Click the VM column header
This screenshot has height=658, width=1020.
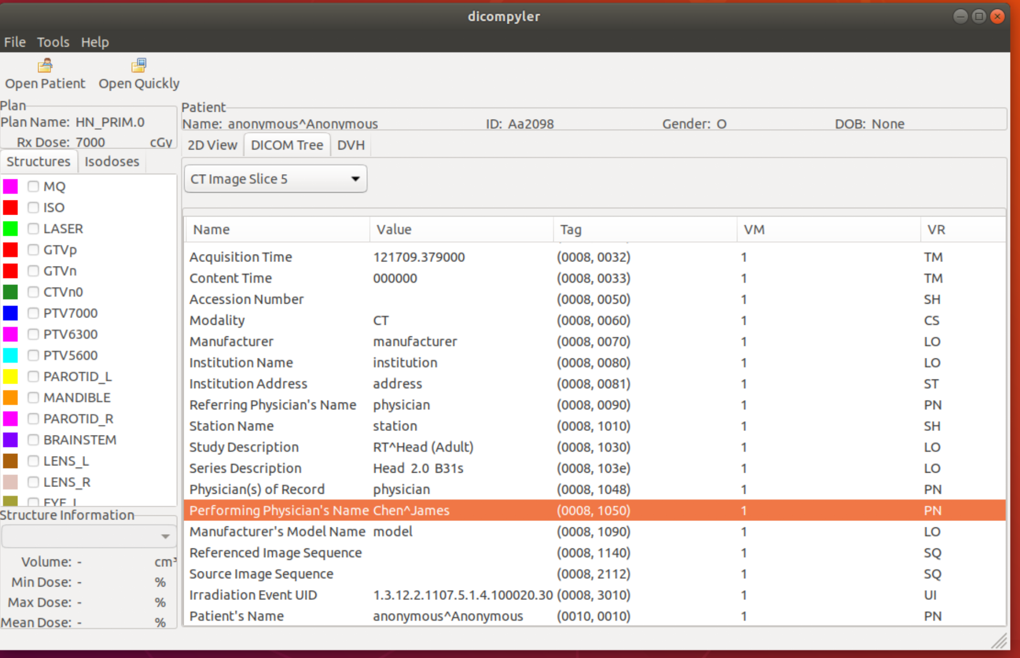(x=829, y=229)
